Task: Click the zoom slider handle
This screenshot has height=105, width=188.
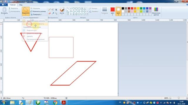Action: pyautogui.click(x=179, y=98)
